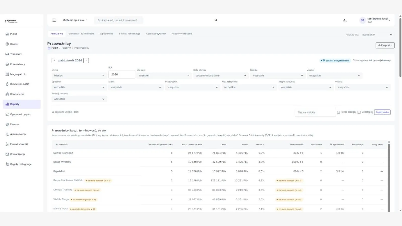Open the Operacje i ryzyko chart icon

point(7,114)
